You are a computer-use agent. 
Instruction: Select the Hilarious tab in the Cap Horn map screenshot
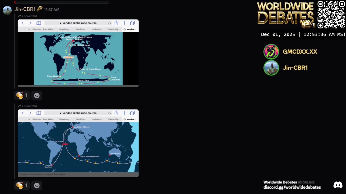(37, 119)
